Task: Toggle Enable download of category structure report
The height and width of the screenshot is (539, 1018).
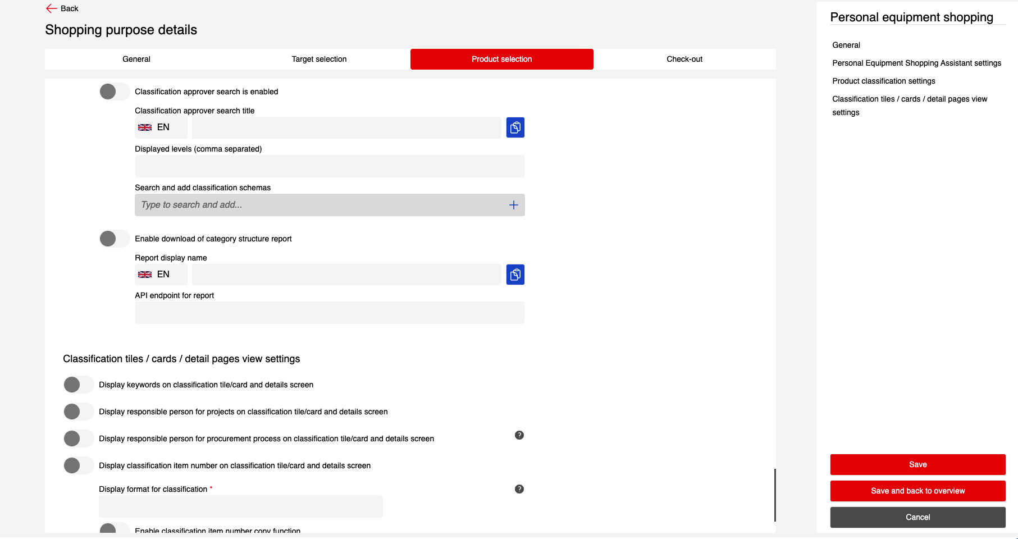Action: pyautogui.click(x=114, y=239)
